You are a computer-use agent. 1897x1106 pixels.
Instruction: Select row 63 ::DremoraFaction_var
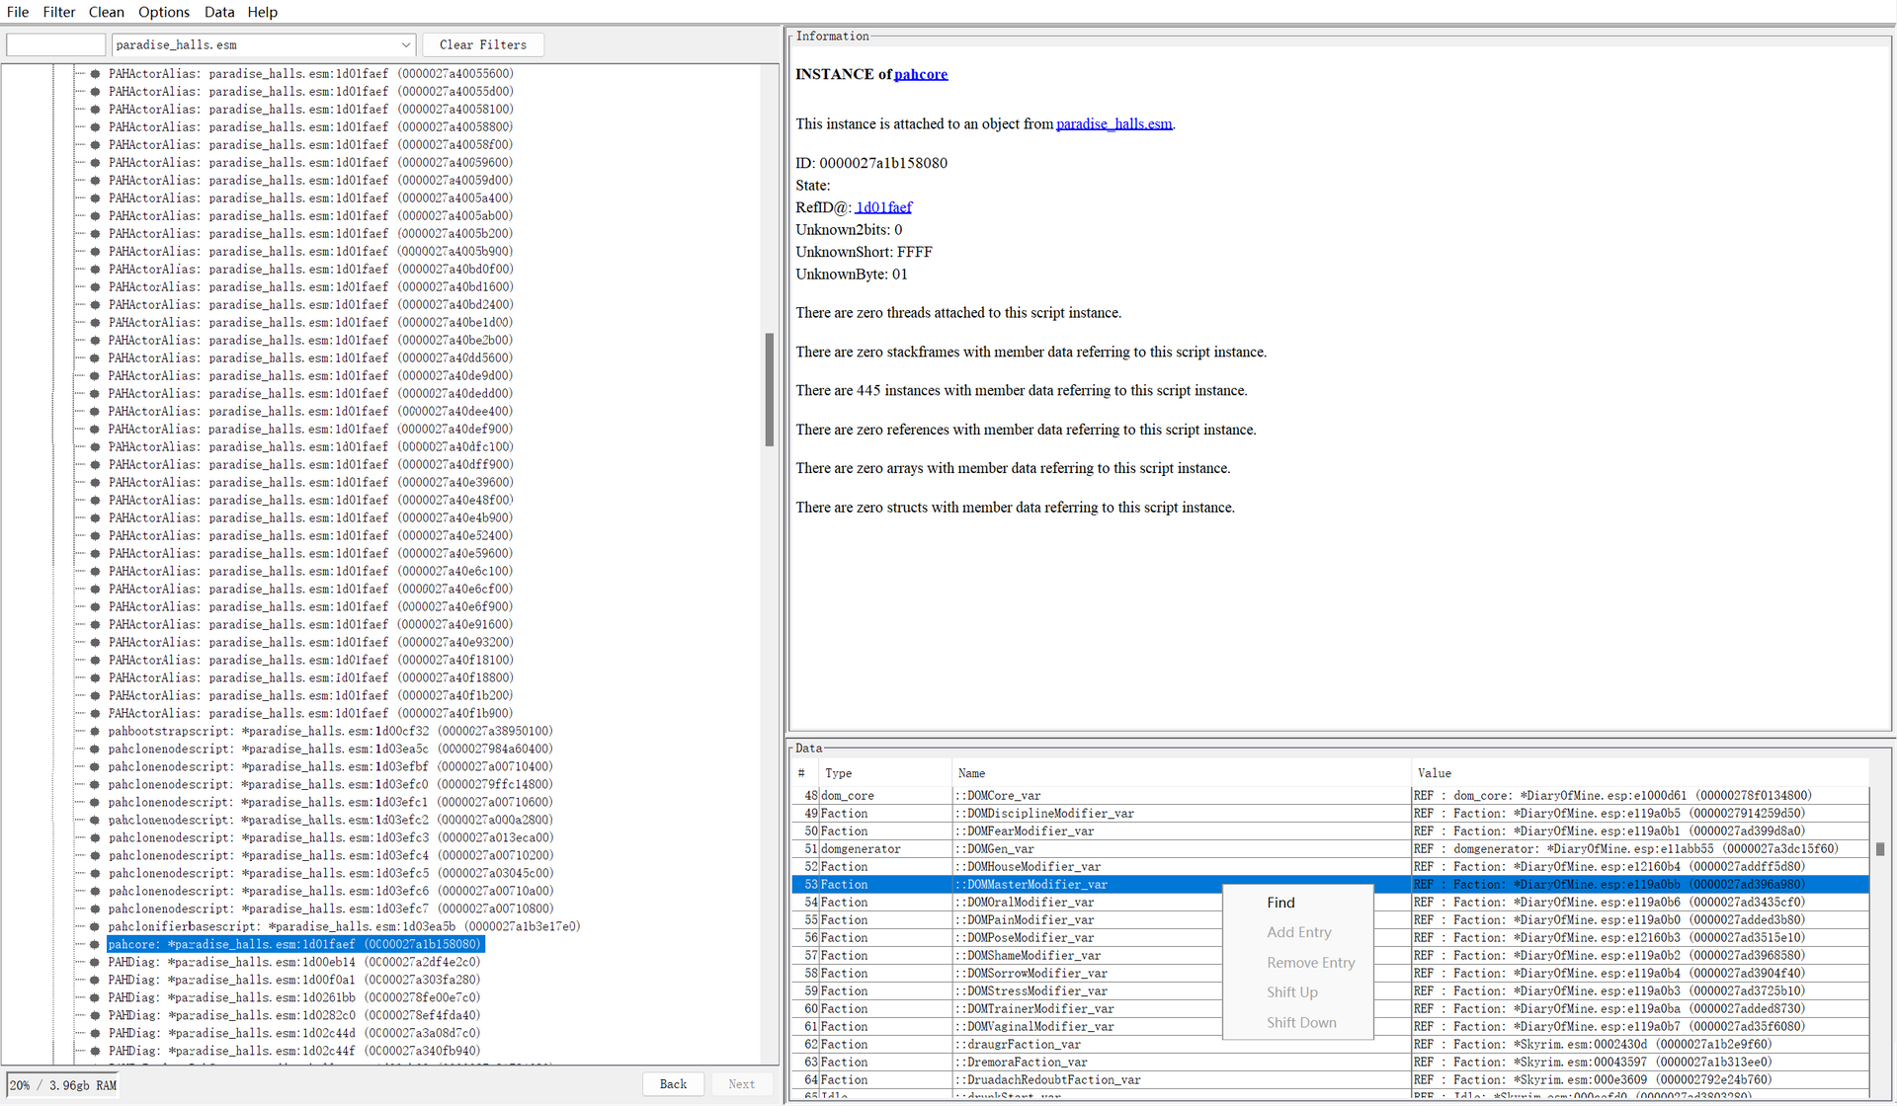pyautogui.click(x=1330, y=1062)
